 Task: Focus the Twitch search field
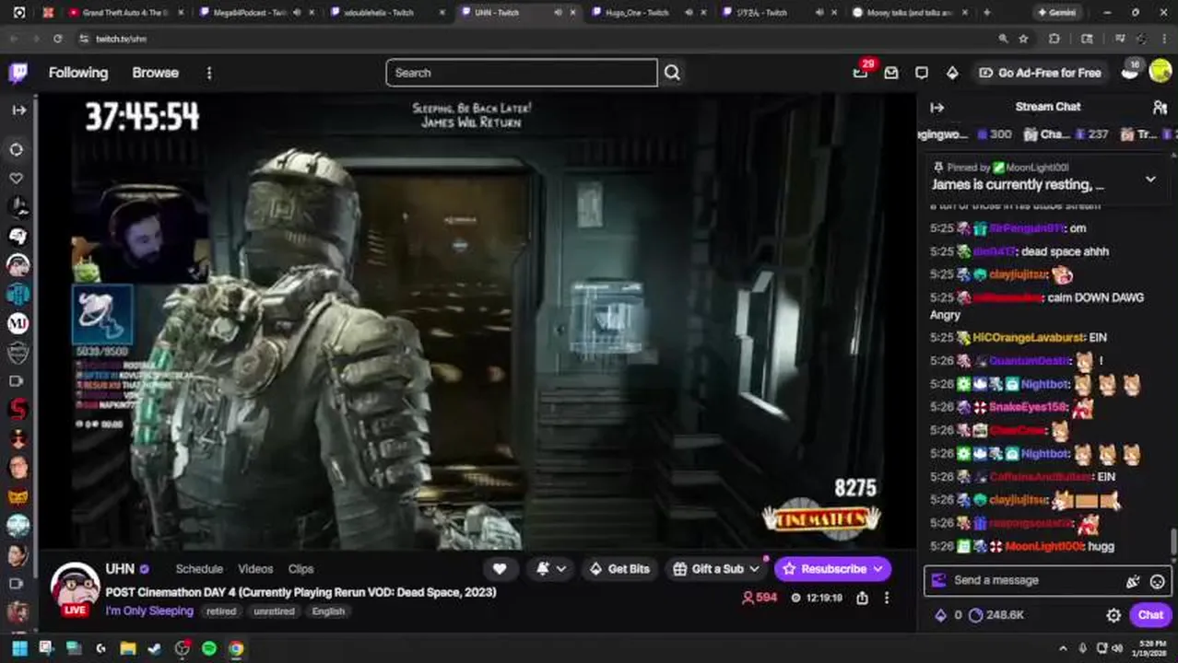coord(522,73)
